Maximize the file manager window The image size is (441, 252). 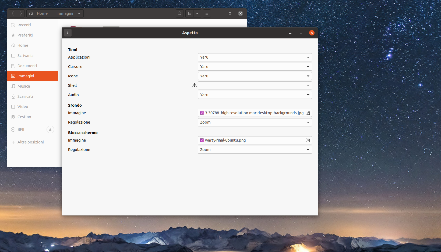[x=230, y=13]
